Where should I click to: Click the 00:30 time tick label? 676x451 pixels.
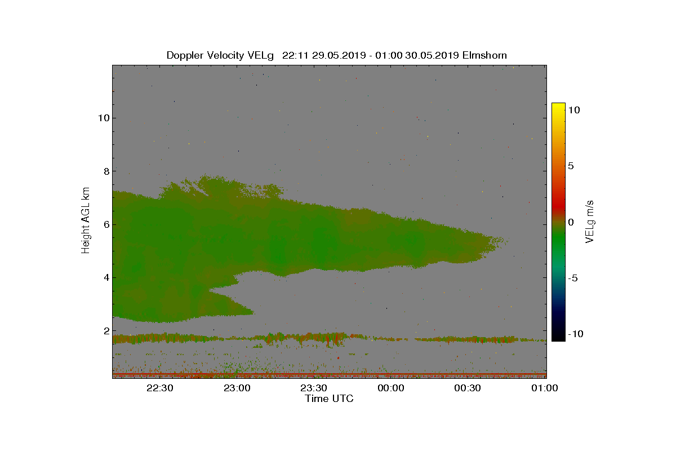coord(468,388)
